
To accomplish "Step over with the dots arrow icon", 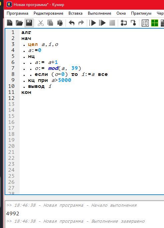I will tap(124, 23).
